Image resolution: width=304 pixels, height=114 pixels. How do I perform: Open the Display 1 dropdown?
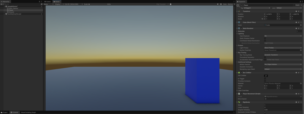[x=59, y=4]
